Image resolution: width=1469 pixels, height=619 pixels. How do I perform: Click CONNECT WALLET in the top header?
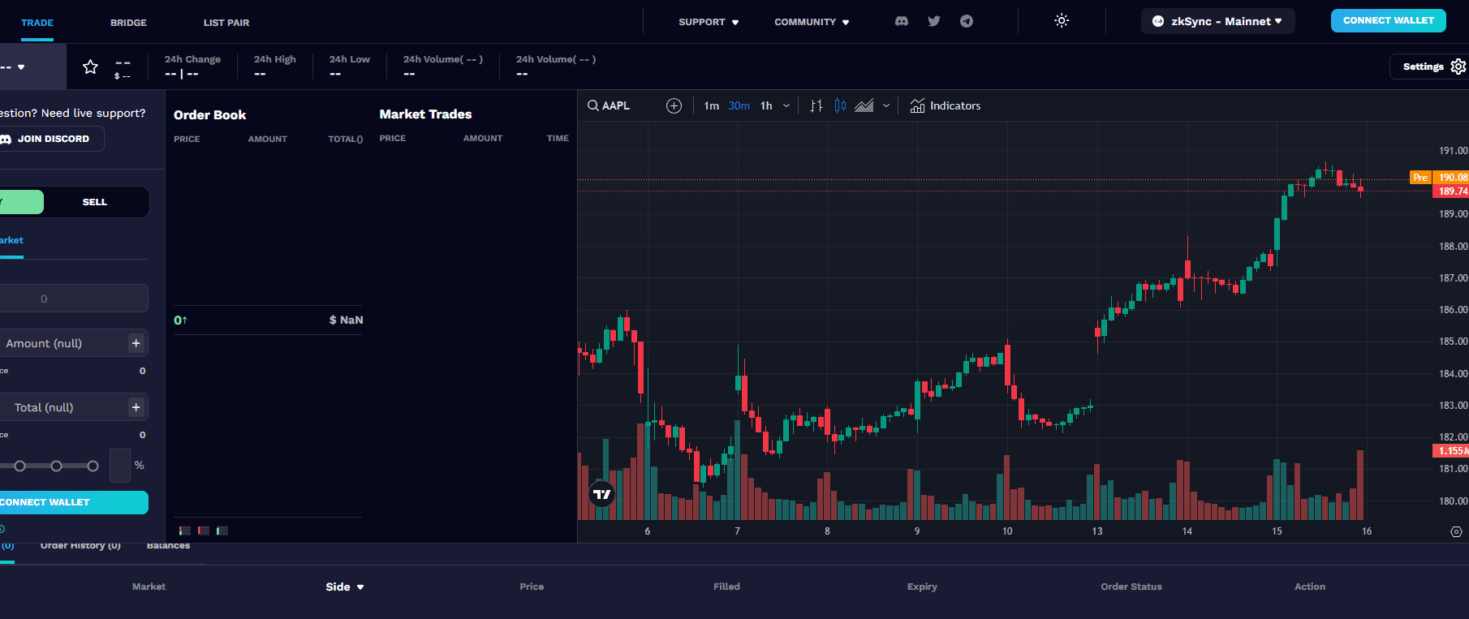pos(1388,20)
